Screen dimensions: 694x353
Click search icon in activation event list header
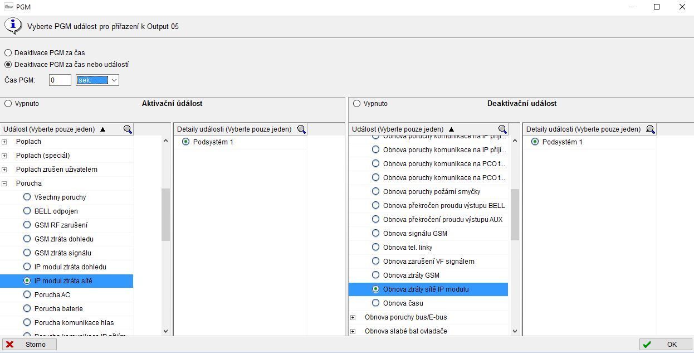click(128, 129)
